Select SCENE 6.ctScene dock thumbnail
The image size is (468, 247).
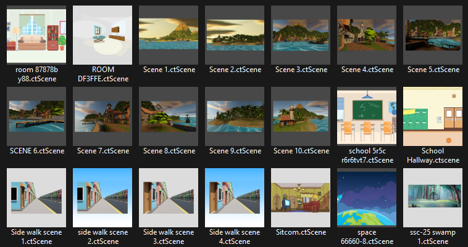pos(36,116)
